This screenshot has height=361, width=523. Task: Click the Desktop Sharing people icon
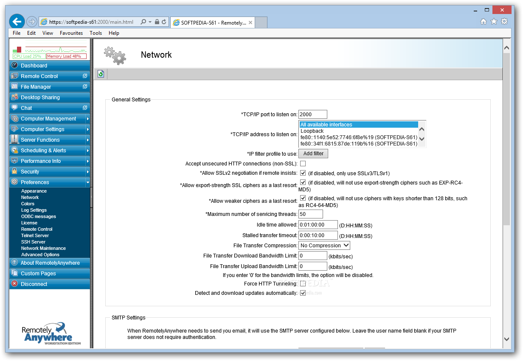click(x=15, y=97)
